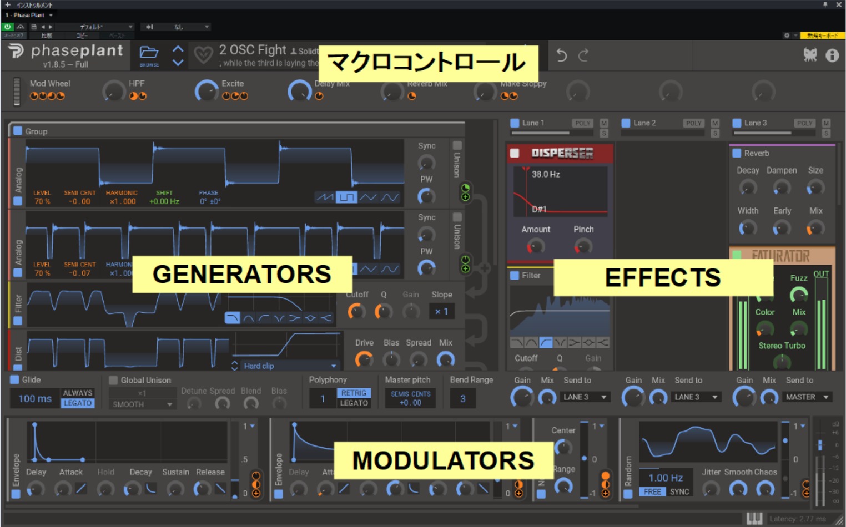Screen dimensions: 846x527
Task: Click the Kilohearts ghost logo icon
Action: (x=810, y=54)
